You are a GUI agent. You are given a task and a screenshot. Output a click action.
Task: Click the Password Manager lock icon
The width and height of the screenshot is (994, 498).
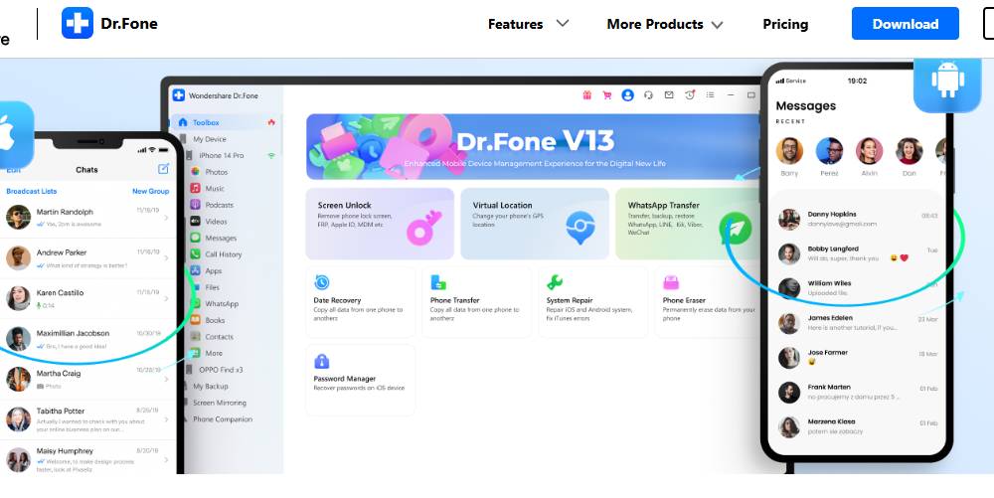tap(321, 361)
